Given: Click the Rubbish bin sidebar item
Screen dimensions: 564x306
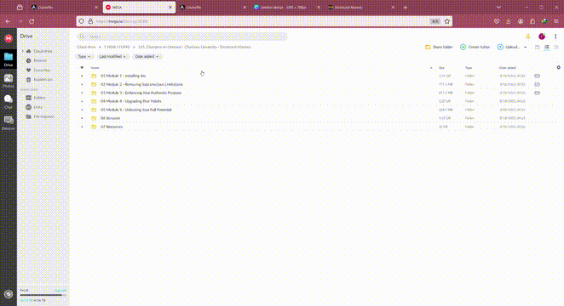Looking at the screenshot, I should pyautogui.click(x=39, y=80).
